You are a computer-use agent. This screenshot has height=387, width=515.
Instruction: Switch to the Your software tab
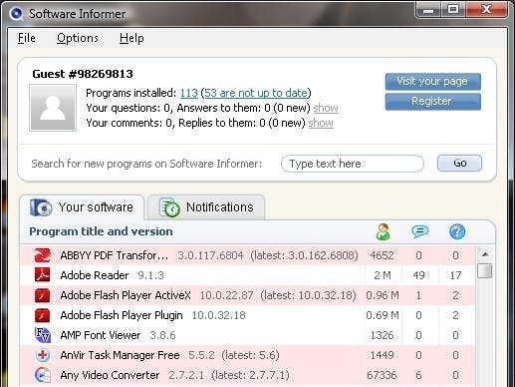point(82,207)
